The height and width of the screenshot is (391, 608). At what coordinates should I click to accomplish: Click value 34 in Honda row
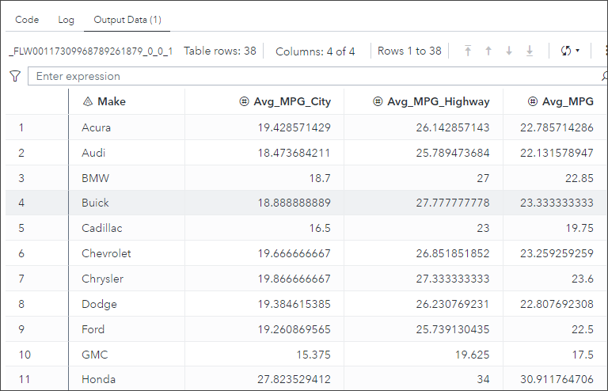483,379
